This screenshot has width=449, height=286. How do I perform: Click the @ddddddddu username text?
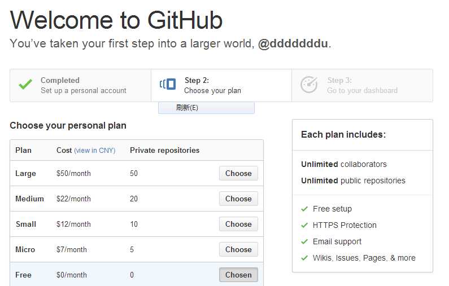[x=293, y=44]
